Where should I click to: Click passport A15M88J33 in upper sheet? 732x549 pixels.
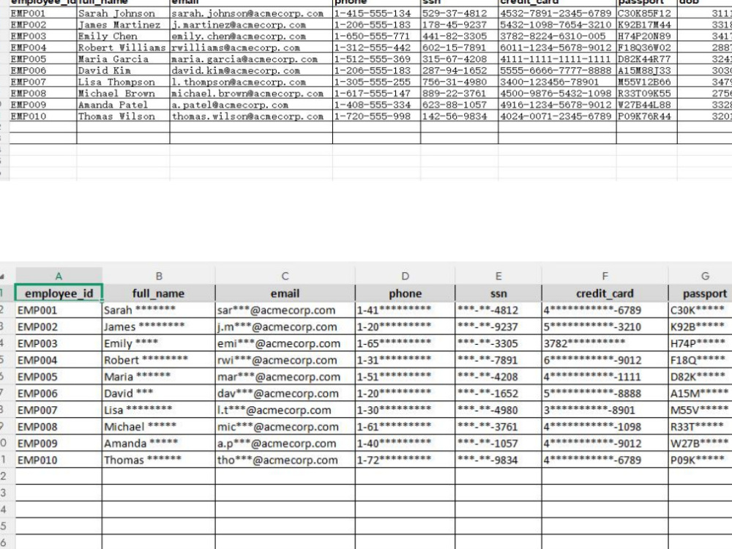click(x=646, y=70)
